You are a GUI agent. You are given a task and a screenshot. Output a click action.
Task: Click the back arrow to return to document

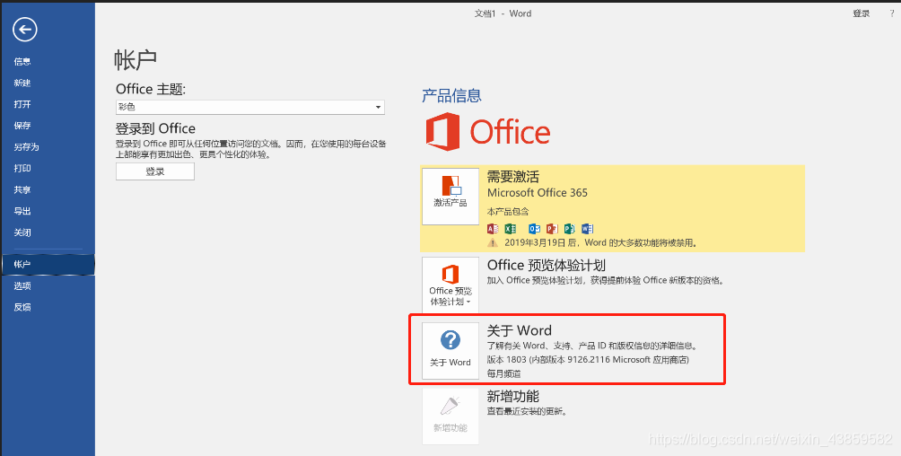[25, 30]
